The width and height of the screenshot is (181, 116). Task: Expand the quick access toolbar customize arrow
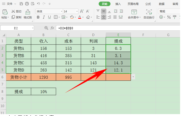tap(50, 4)
